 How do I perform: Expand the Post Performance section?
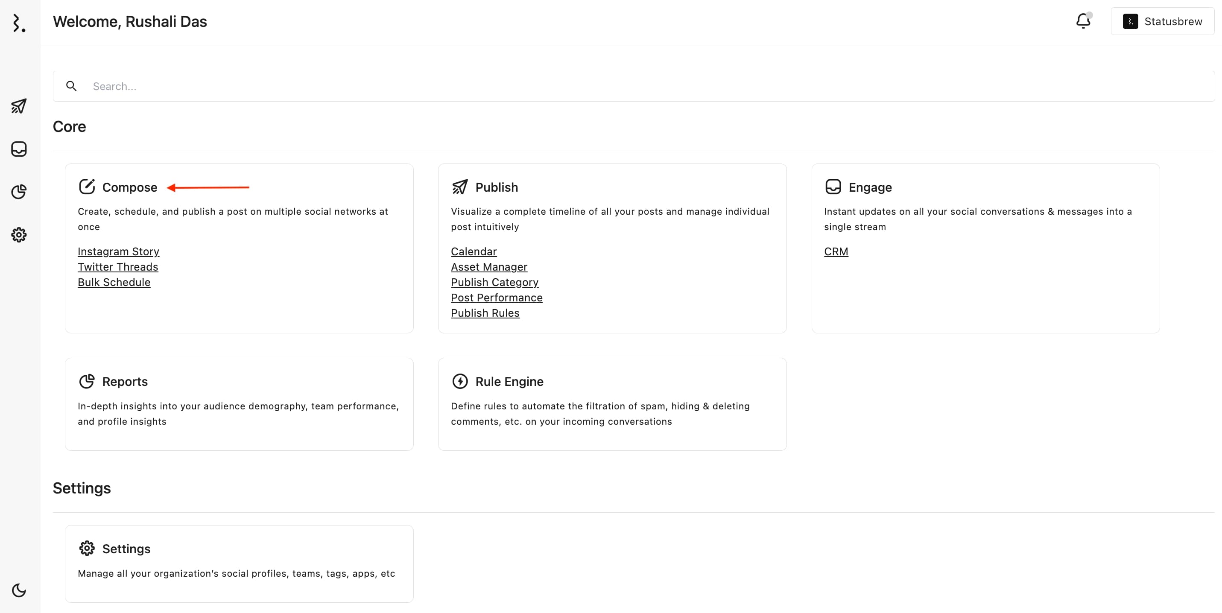[497, 297]
